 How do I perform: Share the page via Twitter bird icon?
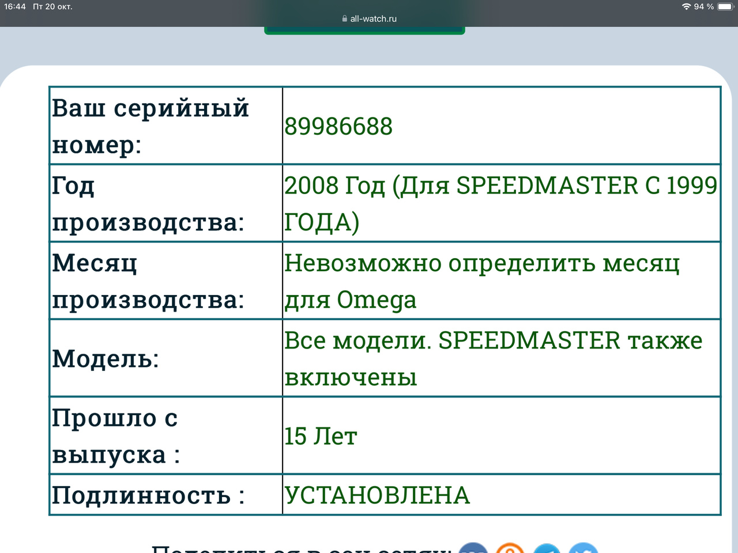pos(583,548)
